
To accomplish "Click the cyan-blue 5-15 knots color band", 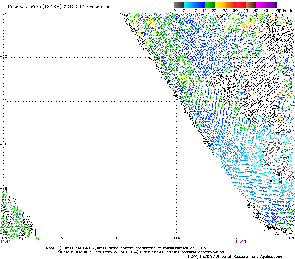I will tap(194, 5).
